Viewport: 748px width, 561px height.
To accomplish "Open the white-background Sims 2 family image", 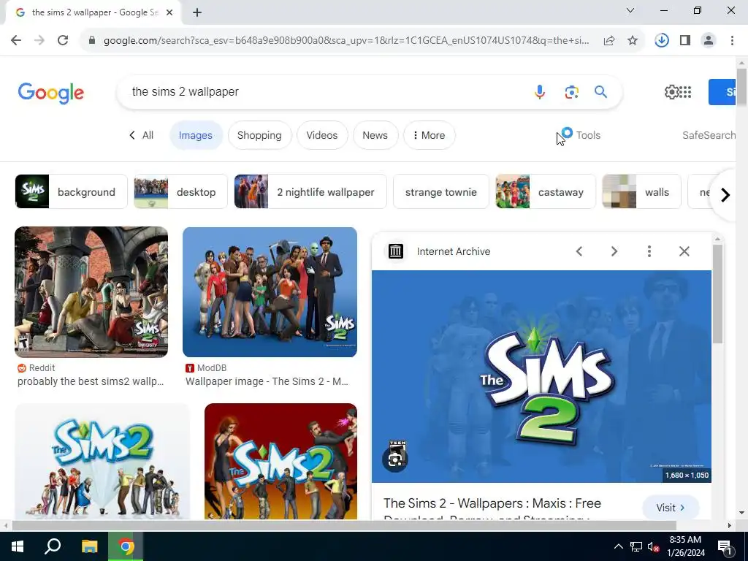I will click(102, 462).
